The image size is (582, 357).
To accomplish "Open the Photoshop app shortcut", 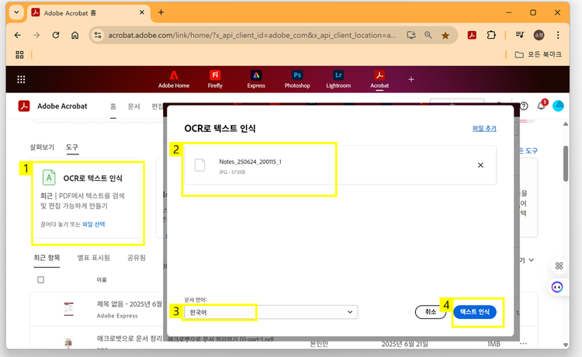I will coord(297,79).
